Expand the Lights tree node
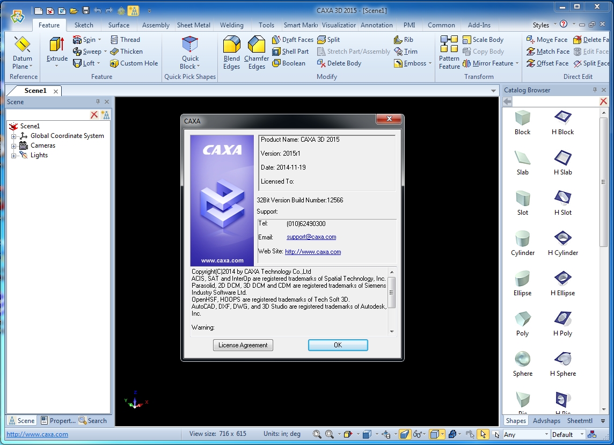Viewport: 614px width, 445px height. coord(14,156)
